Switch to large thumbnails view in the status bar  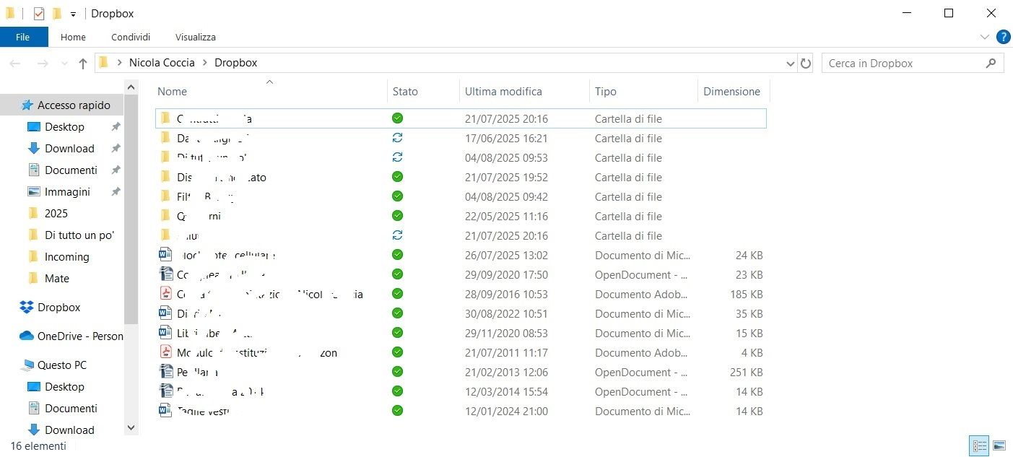tap(1000, 445)
